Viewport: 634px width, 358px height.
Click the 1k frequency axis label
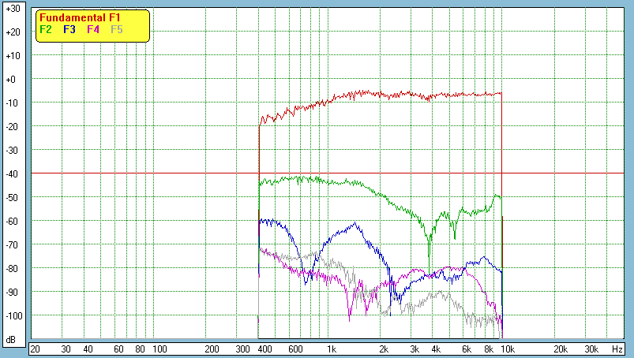pos(332,349)
